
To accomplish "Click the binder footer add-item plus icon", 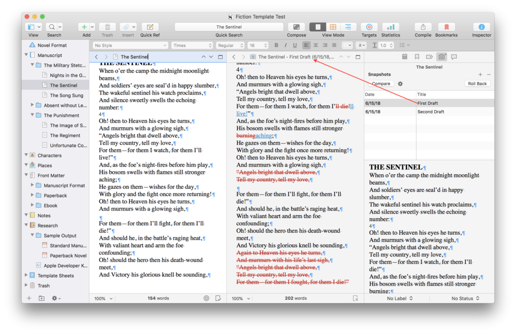I will point(29,298).
